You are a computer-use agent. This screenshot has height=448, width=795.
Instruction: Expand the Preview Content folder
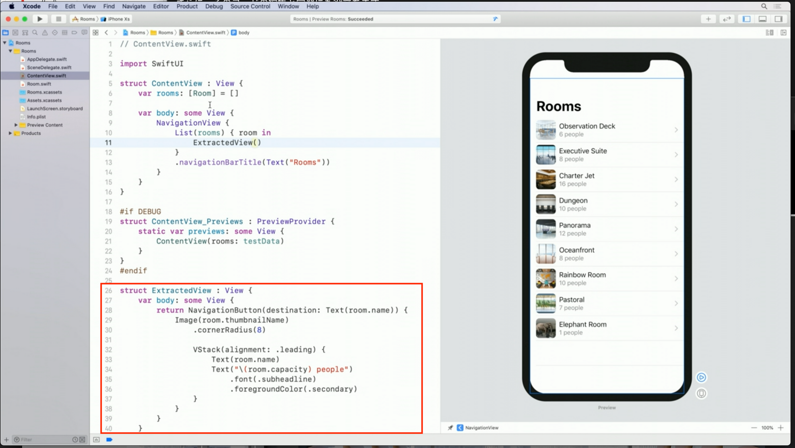point(16,125)
